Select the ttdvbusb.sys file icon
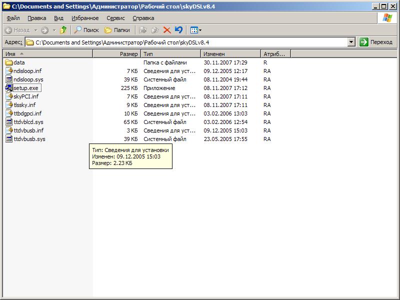 [x=9, y=139]
